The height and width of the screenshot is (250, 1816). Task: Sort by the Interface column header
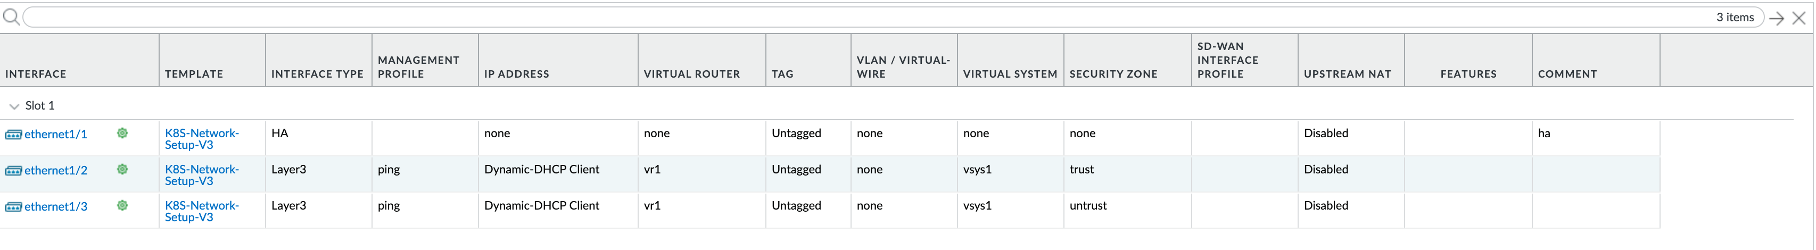pyautogui.click(x=36, y=74)
